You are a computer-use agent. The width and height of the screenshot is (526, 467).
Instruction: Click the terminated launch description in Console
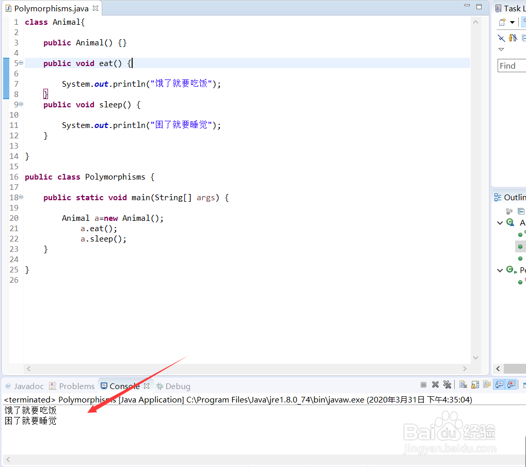[238, 399]
